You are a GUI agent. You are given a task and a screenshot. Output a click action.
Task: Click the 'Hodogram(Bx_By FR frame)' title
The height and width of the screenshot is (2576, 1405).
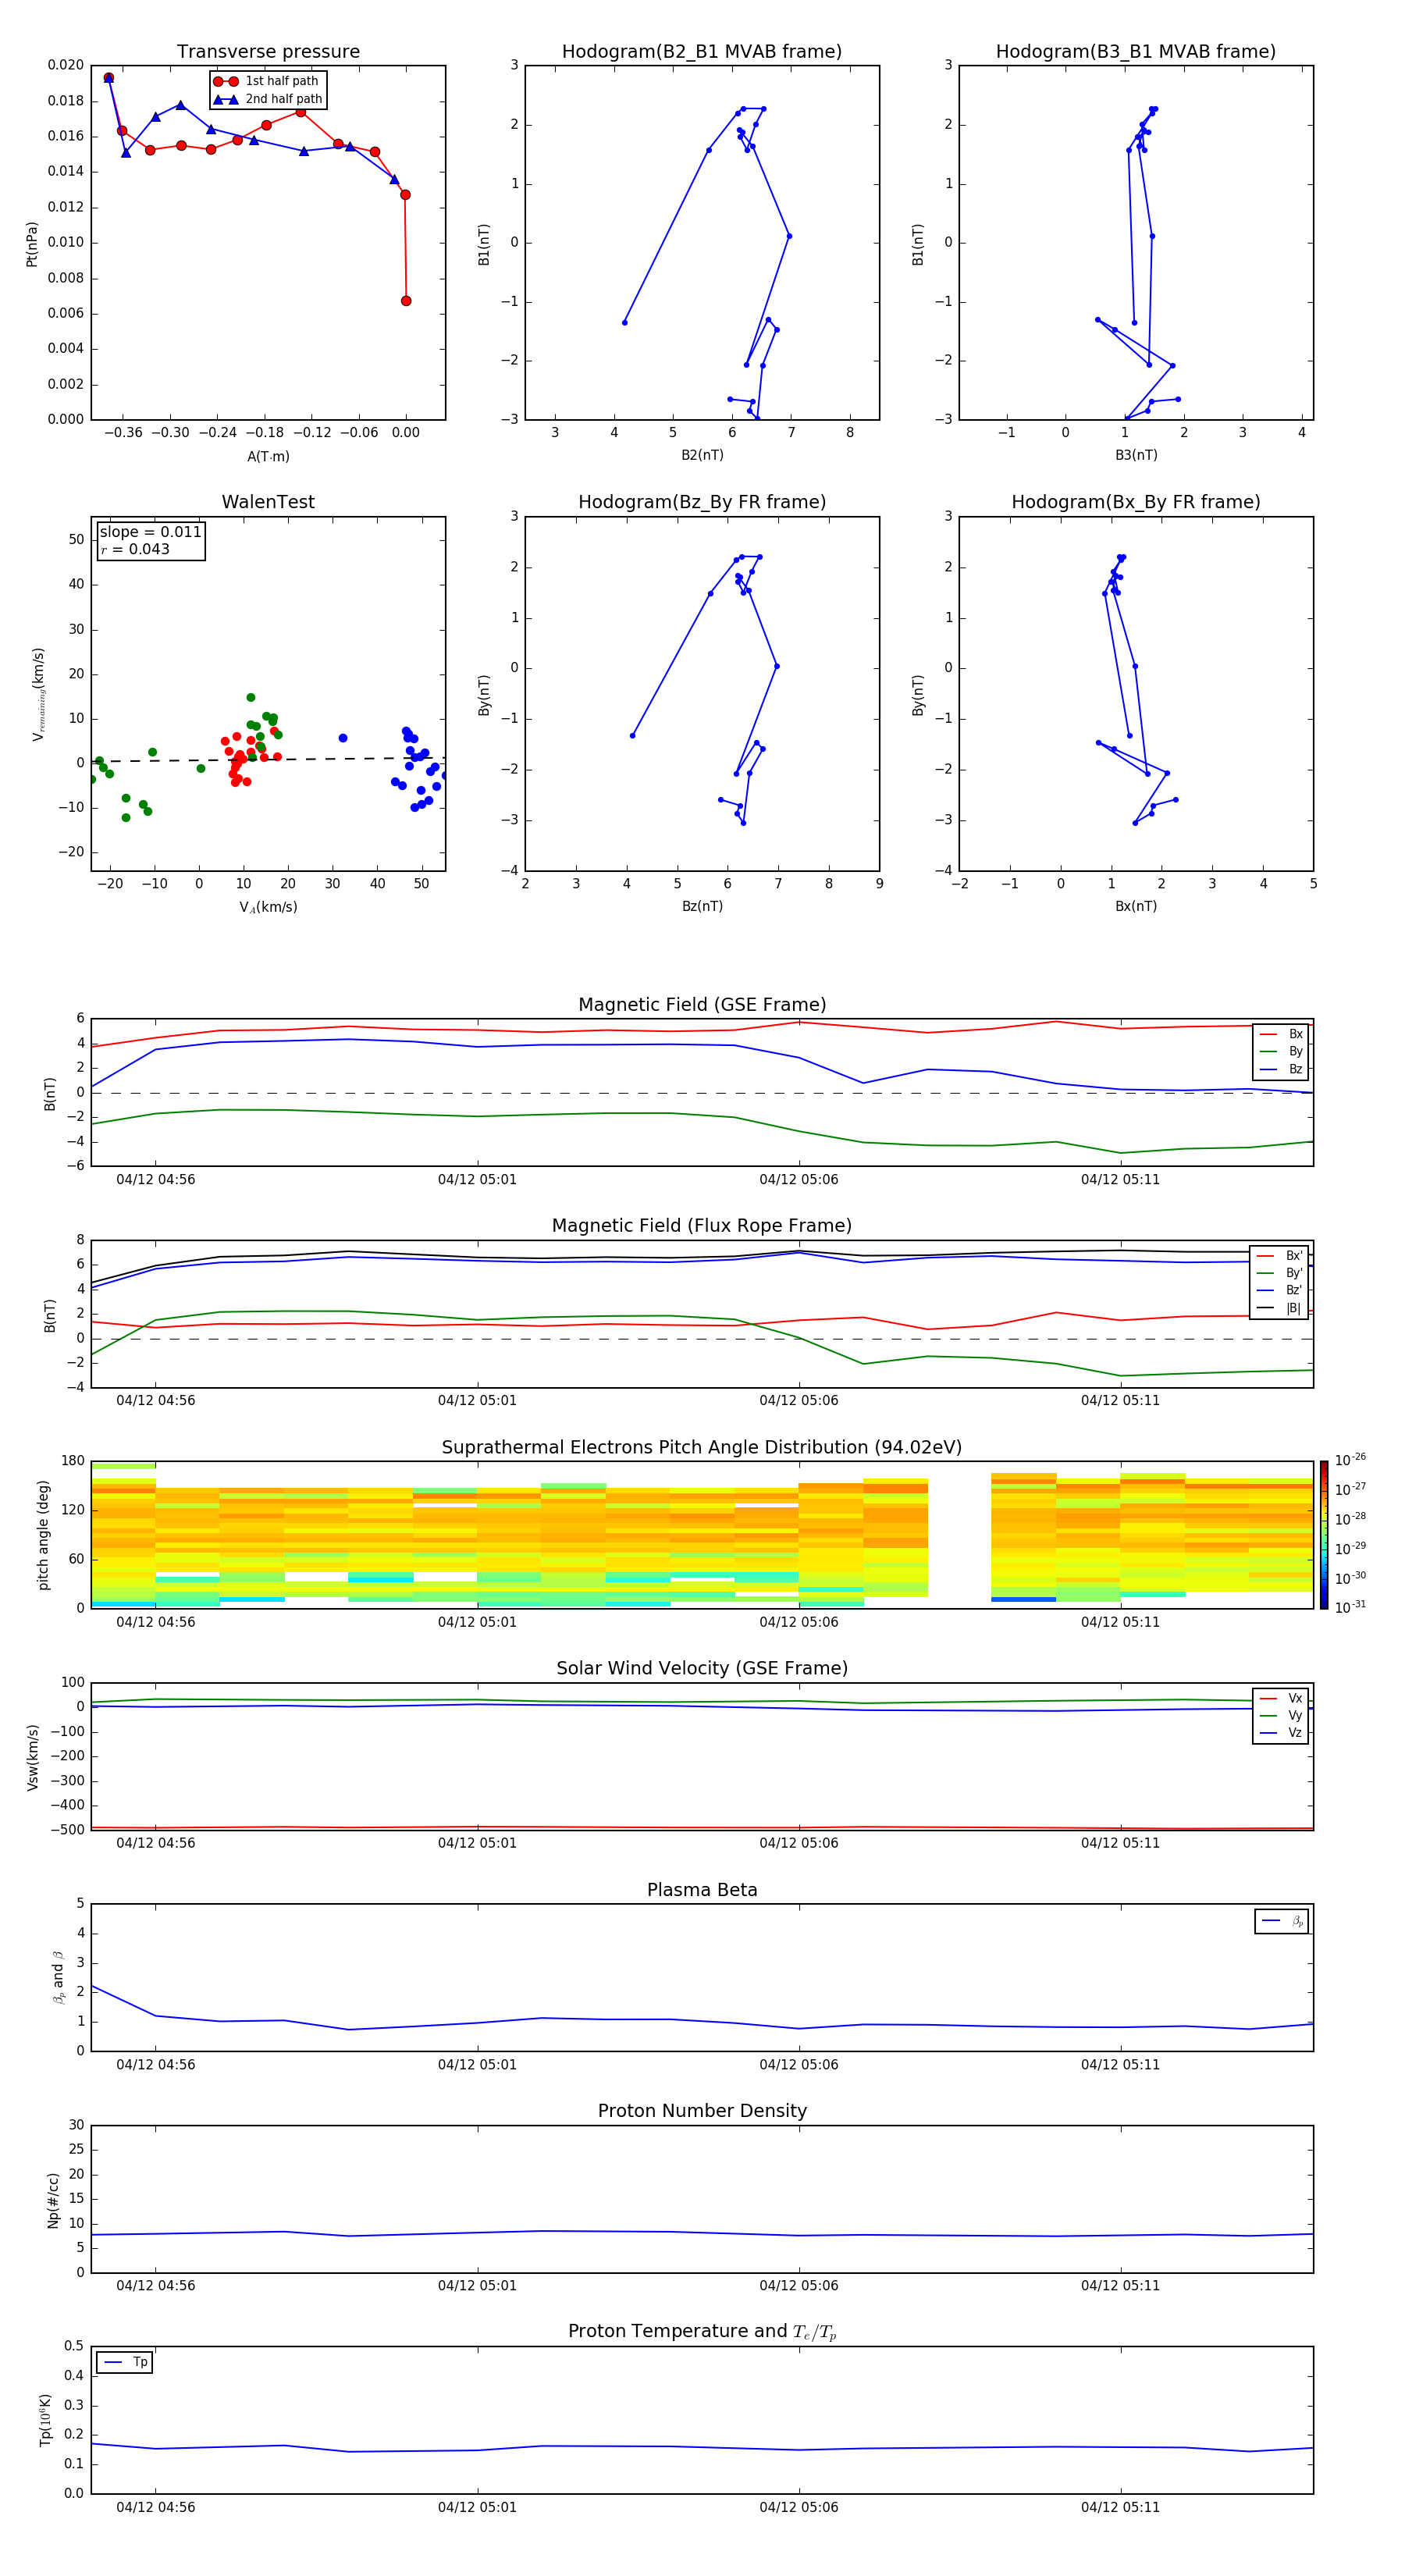point(1136,502)
